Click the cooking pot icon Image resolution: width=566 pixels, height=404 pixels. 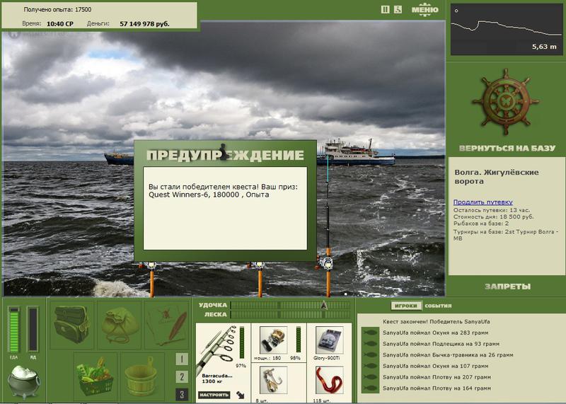coord(24,381)
